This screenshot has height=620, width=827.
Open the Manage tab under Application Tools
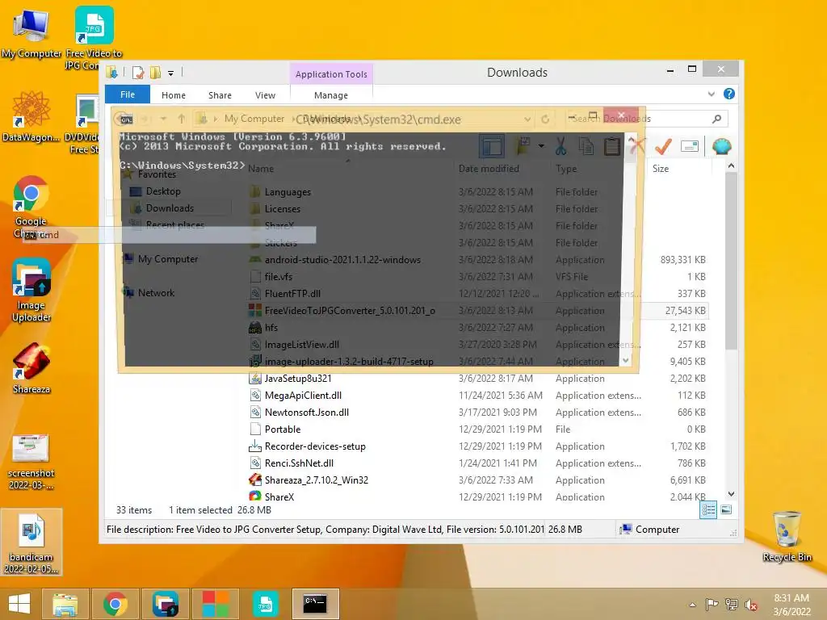tap(331, 95)
